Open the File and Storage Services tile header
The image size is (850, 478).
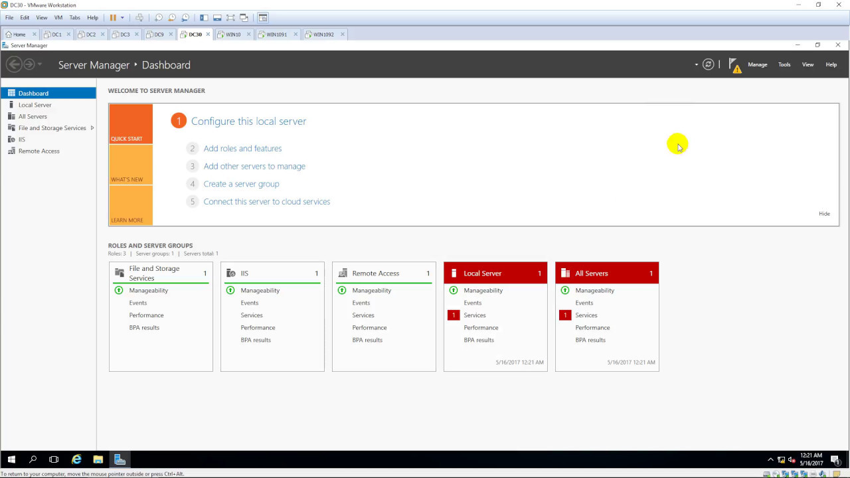coord(161,273)
